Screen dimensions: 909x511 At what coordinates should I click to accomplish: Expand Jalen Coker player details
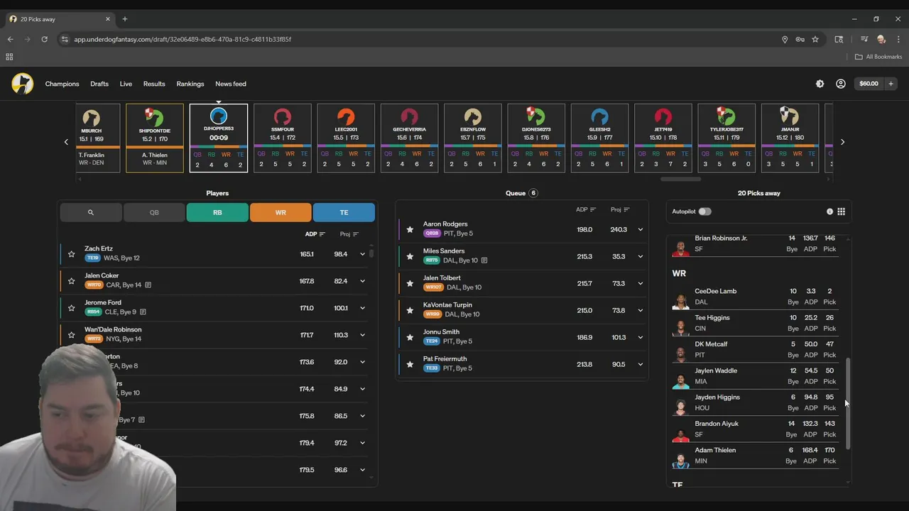coord(362,281)
